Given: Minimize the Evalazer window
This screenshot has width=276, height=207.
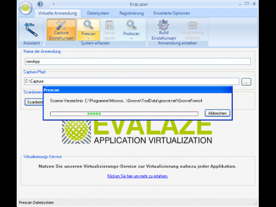Looking at the screenshot, I should tap(240, 4).
